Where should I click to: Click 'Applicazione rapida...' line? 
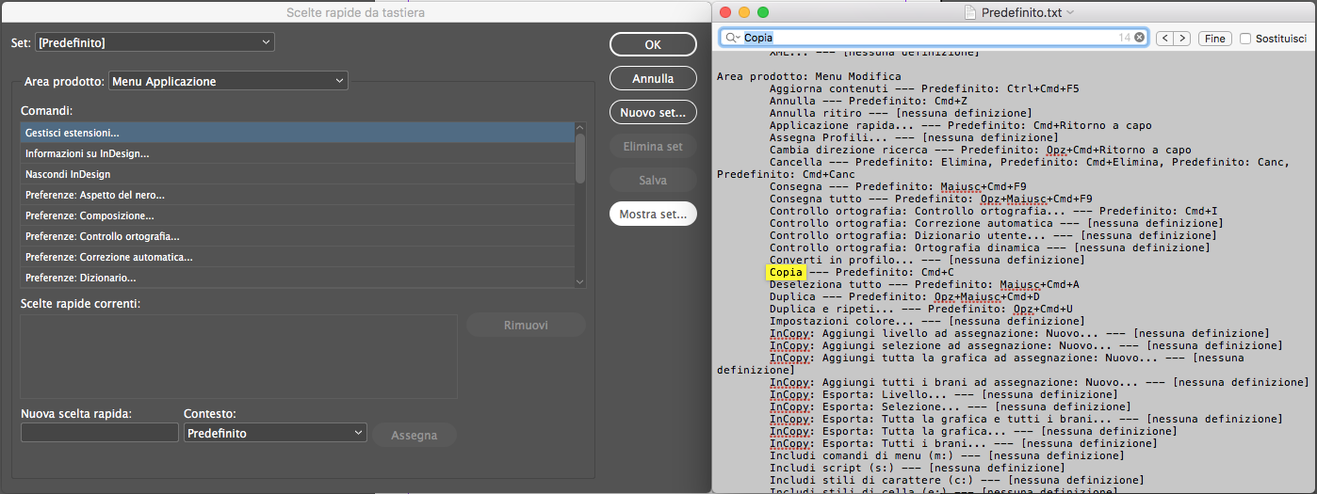[960, 125]
